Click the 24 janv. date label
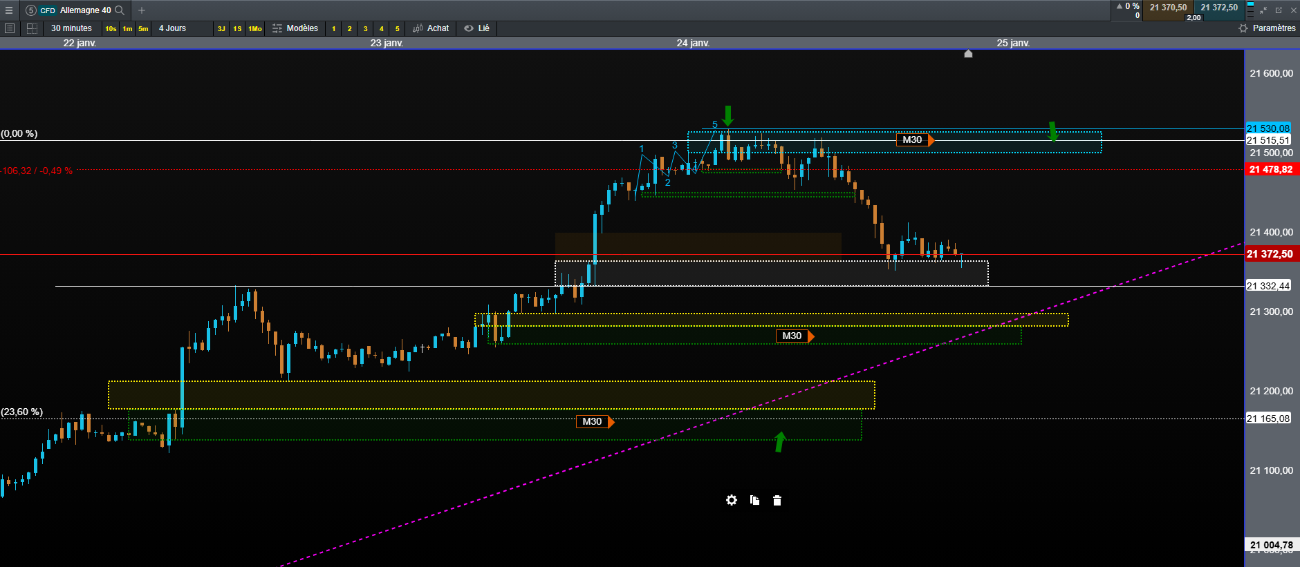Screen dimensions: 1300x567 coord(693,43)
